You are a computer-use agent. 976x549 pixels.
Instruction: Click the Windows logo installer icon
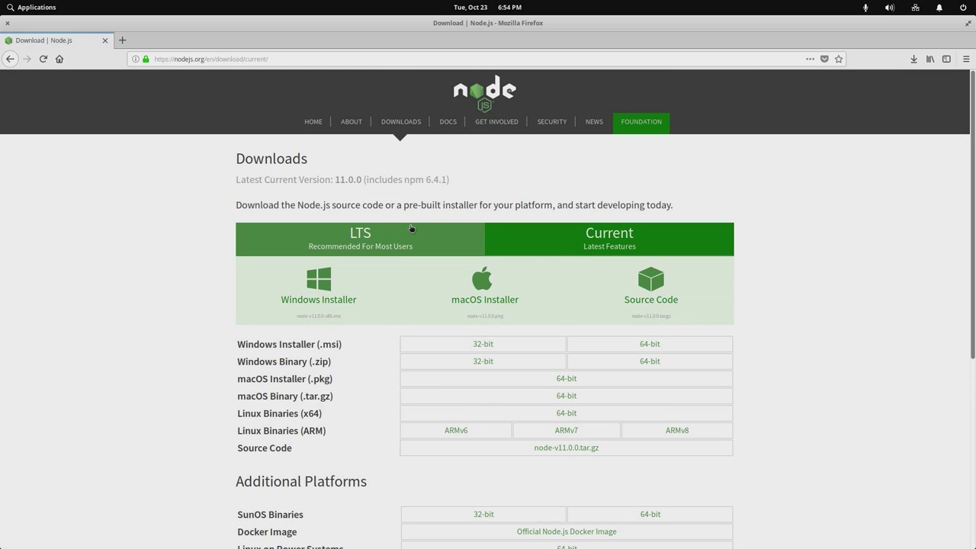[319, 278]
